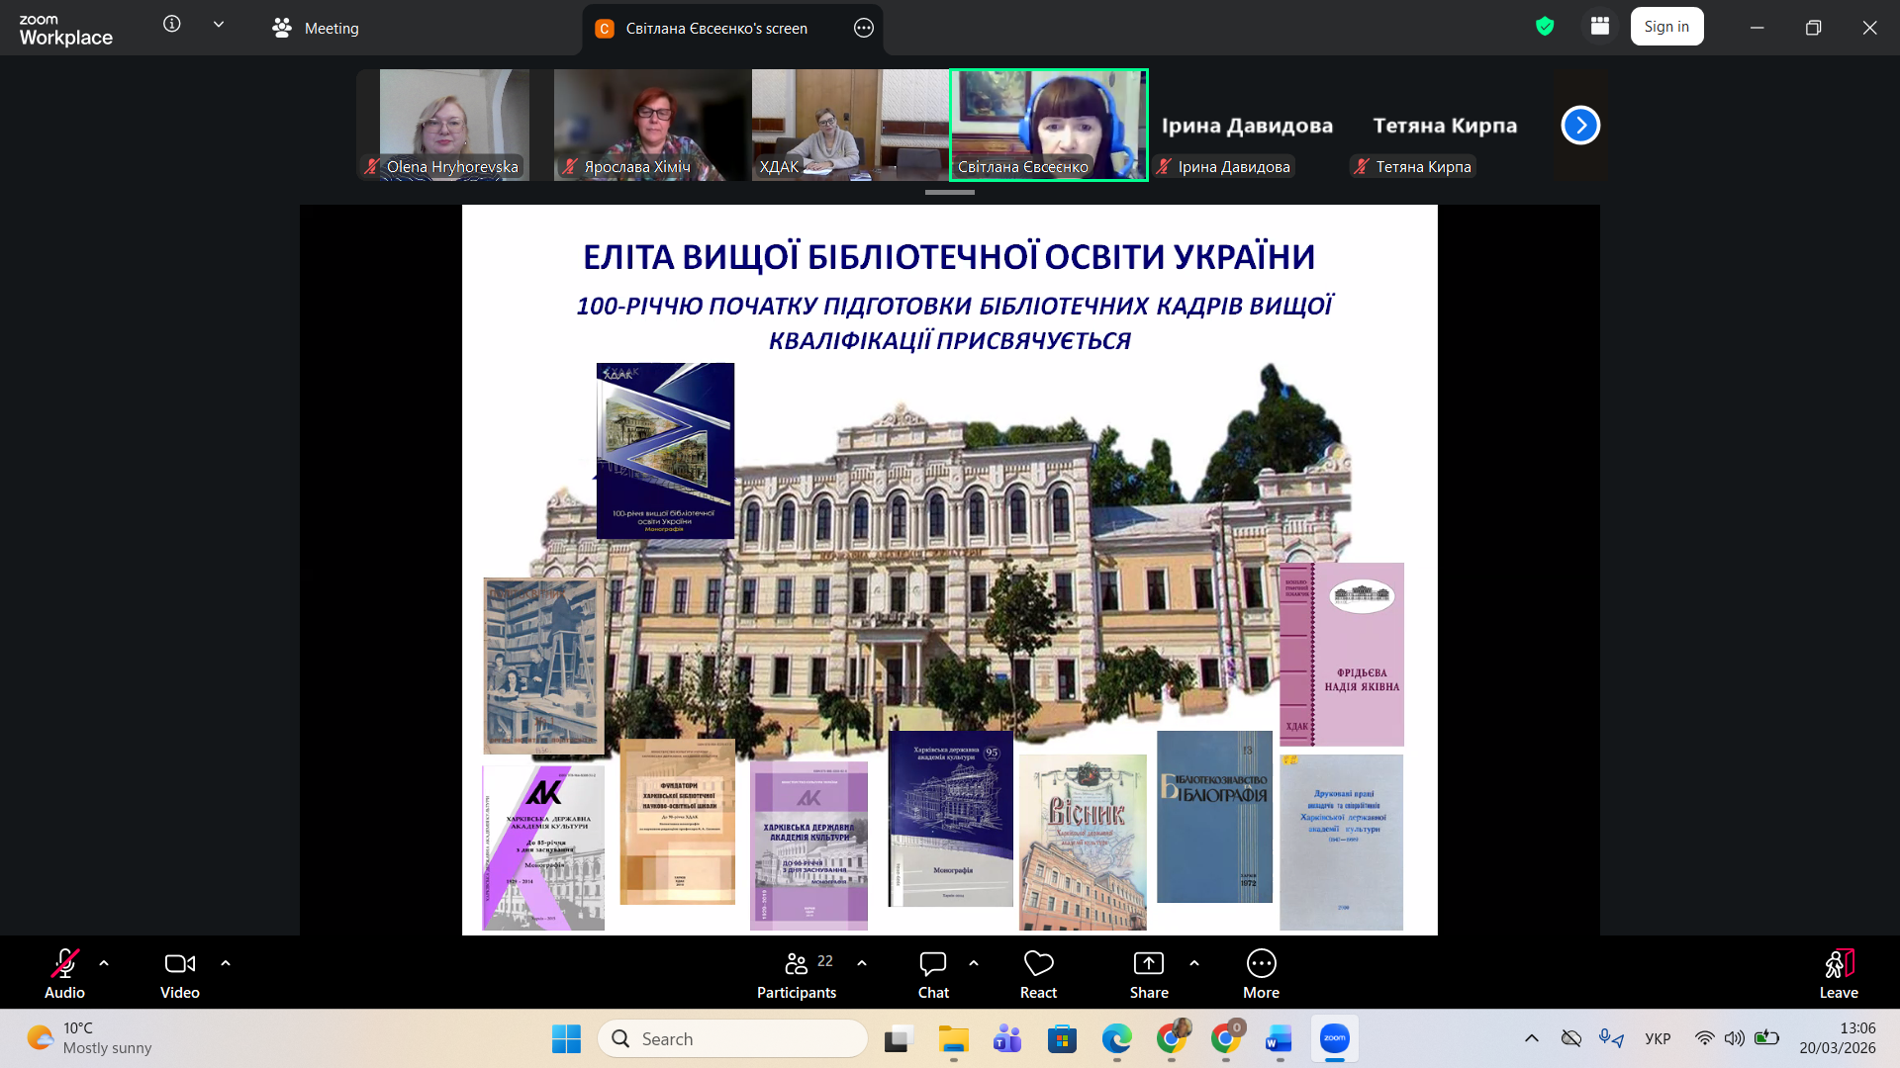Click the Sign in button
The width and height of the screenshot is (1900, 1068).
[x=1666, y=26]
